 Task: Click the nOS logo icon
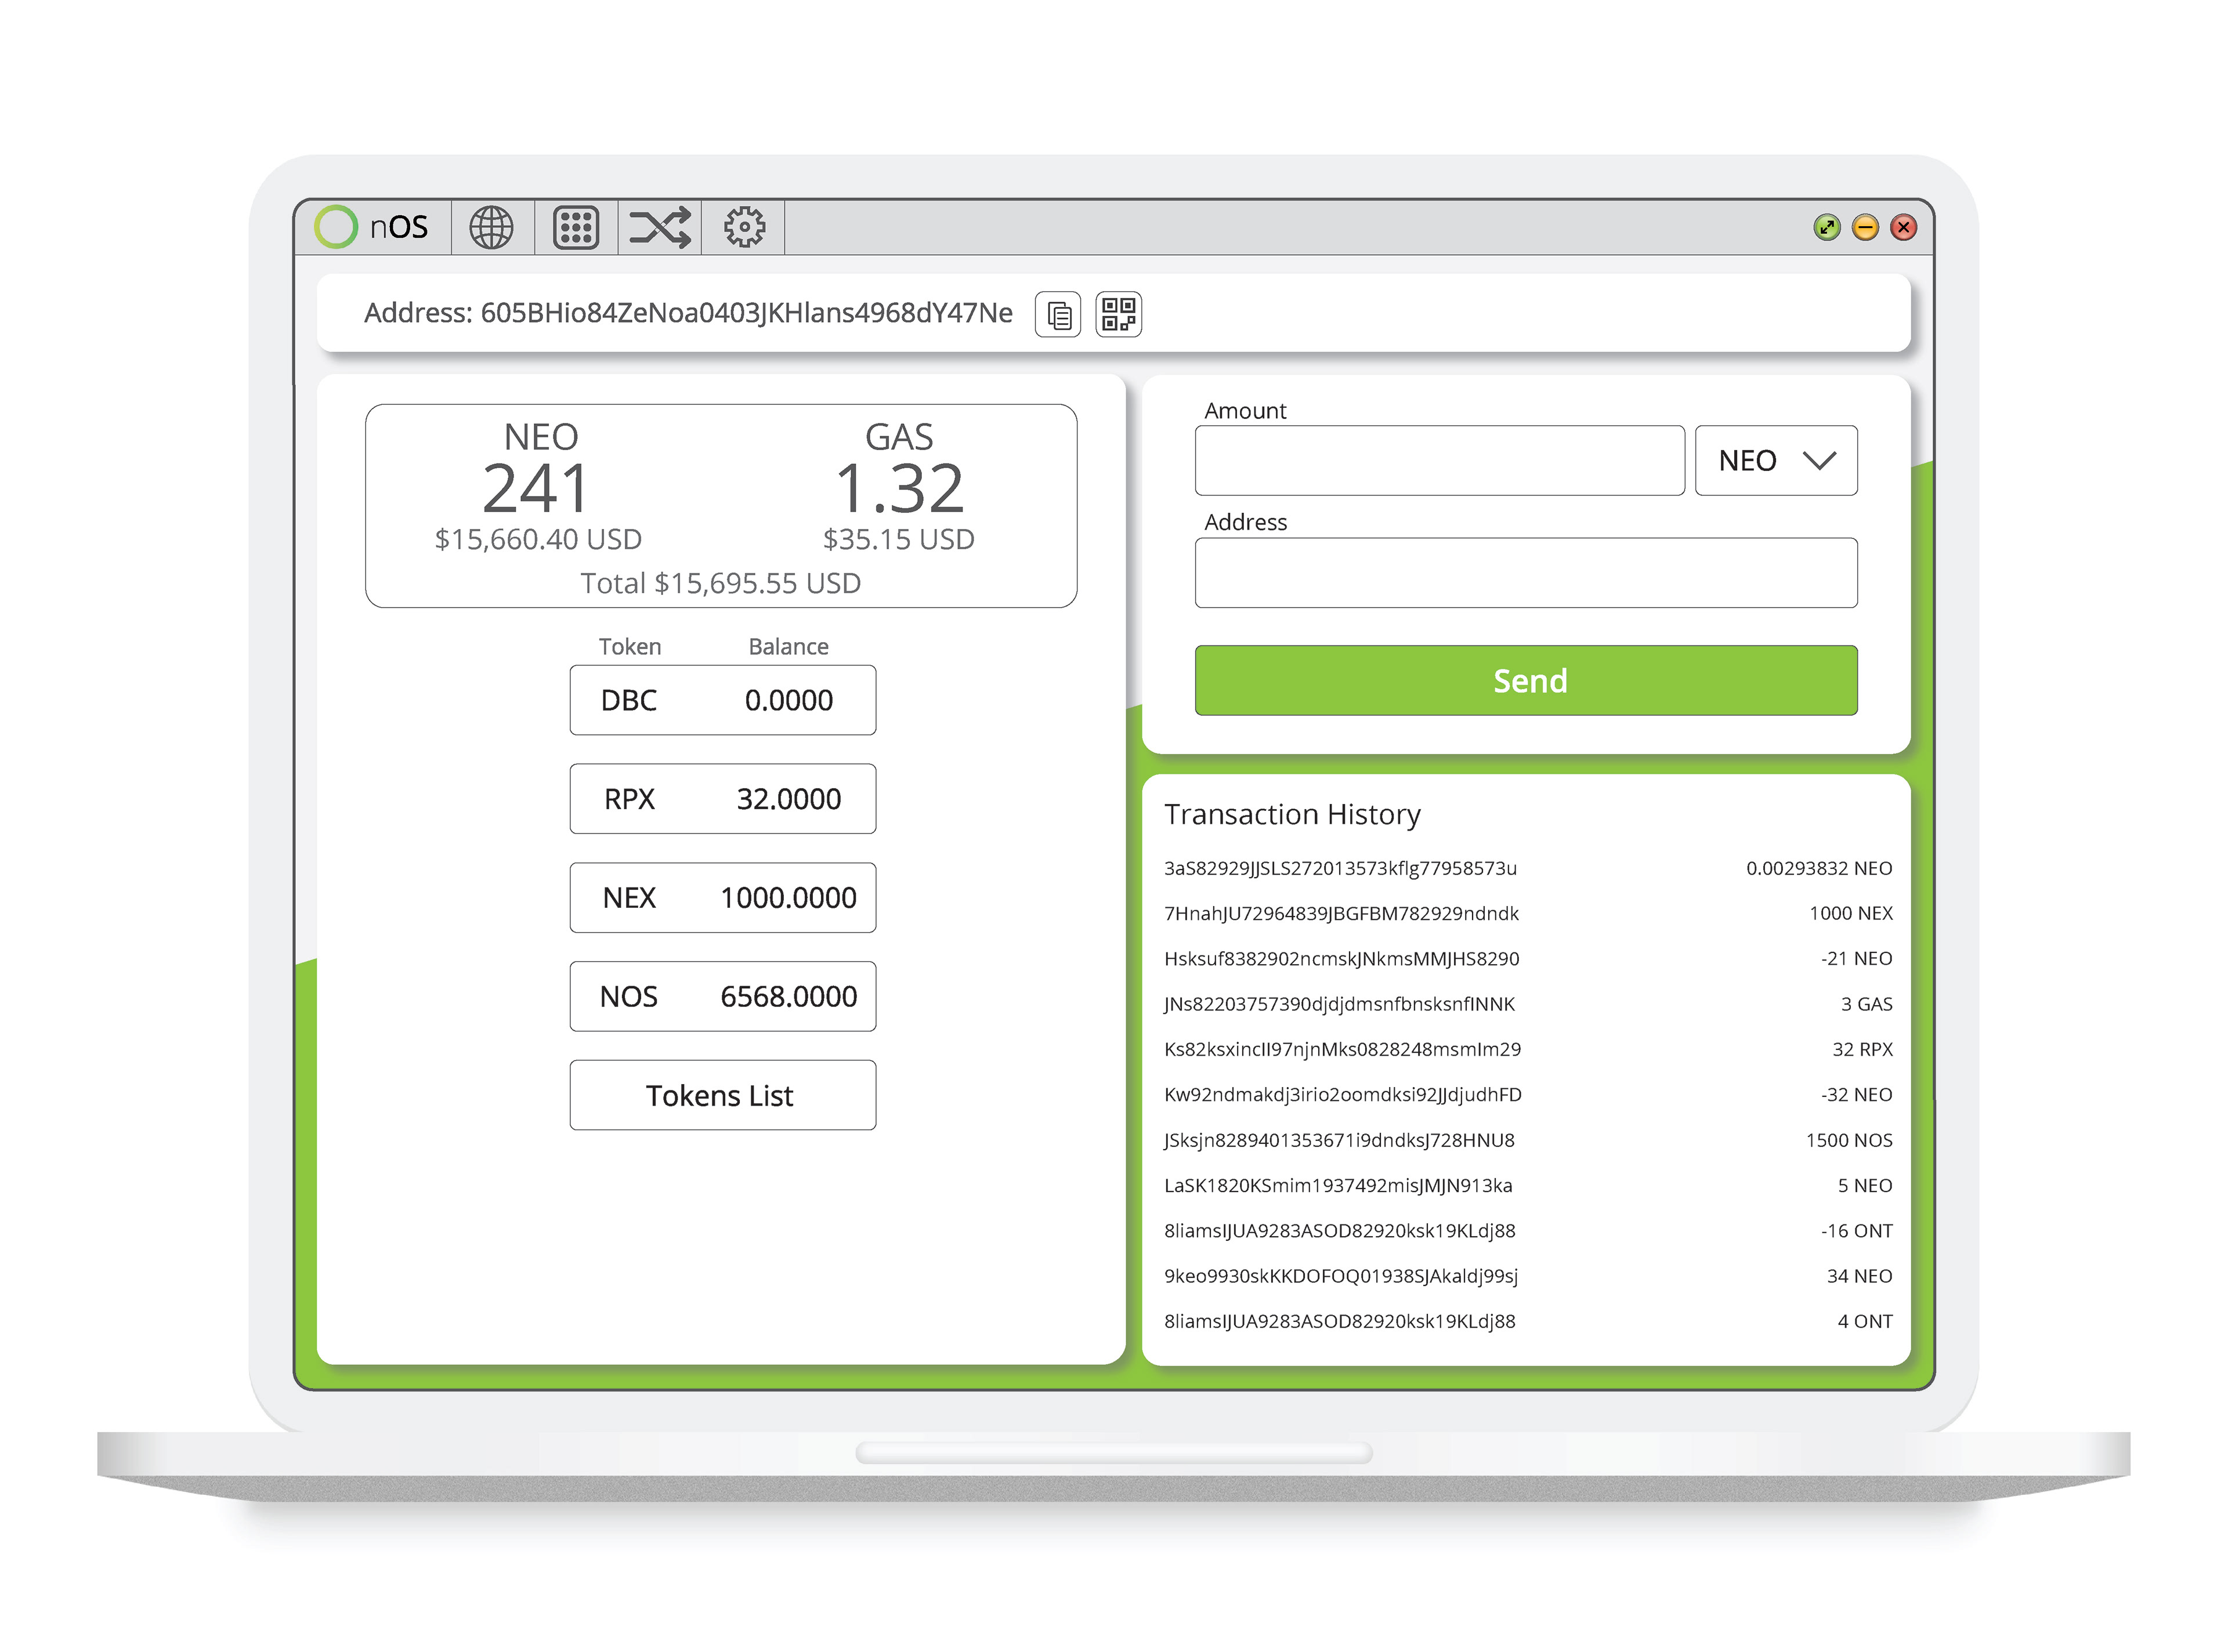coord(336,227)
